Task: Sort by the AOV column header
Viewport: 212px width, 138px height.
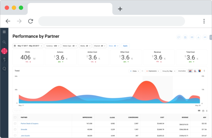Action: pos(205,117)
